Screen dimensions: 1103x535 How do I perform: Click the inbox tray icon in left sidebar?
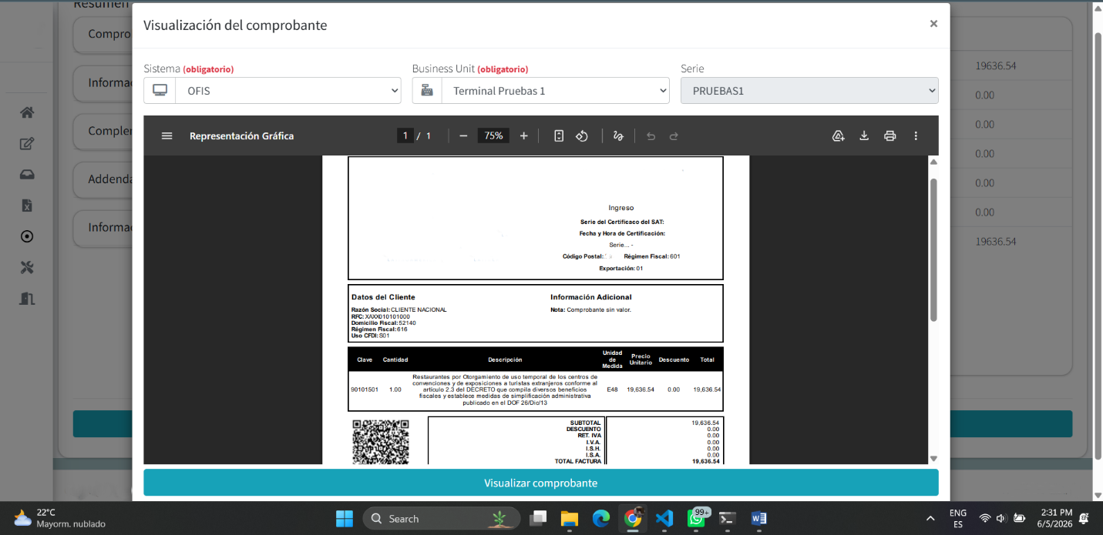point(27,175)
